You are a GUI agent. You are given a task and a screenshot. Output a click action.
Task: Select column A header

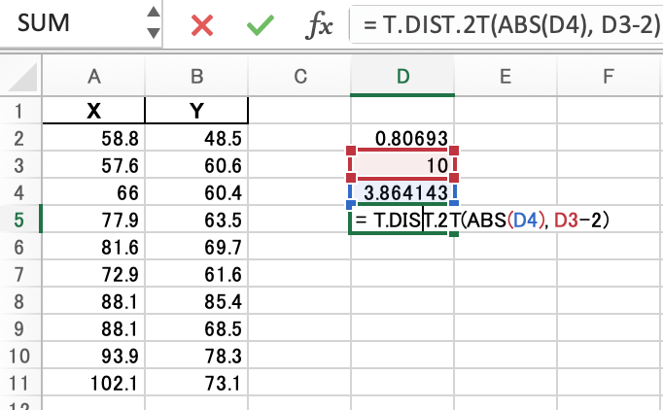click(x=94, y=76)
